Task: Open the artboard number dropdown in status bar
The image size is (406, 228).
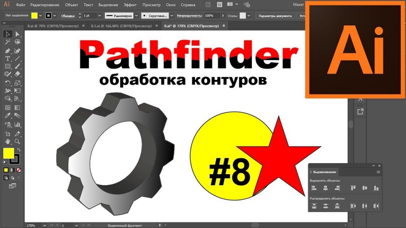Action: click(77, 225)
